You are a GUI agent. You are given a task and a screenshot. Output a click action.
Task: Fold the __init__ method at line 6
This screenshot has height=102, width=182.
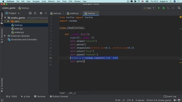(x=59, y=34)
